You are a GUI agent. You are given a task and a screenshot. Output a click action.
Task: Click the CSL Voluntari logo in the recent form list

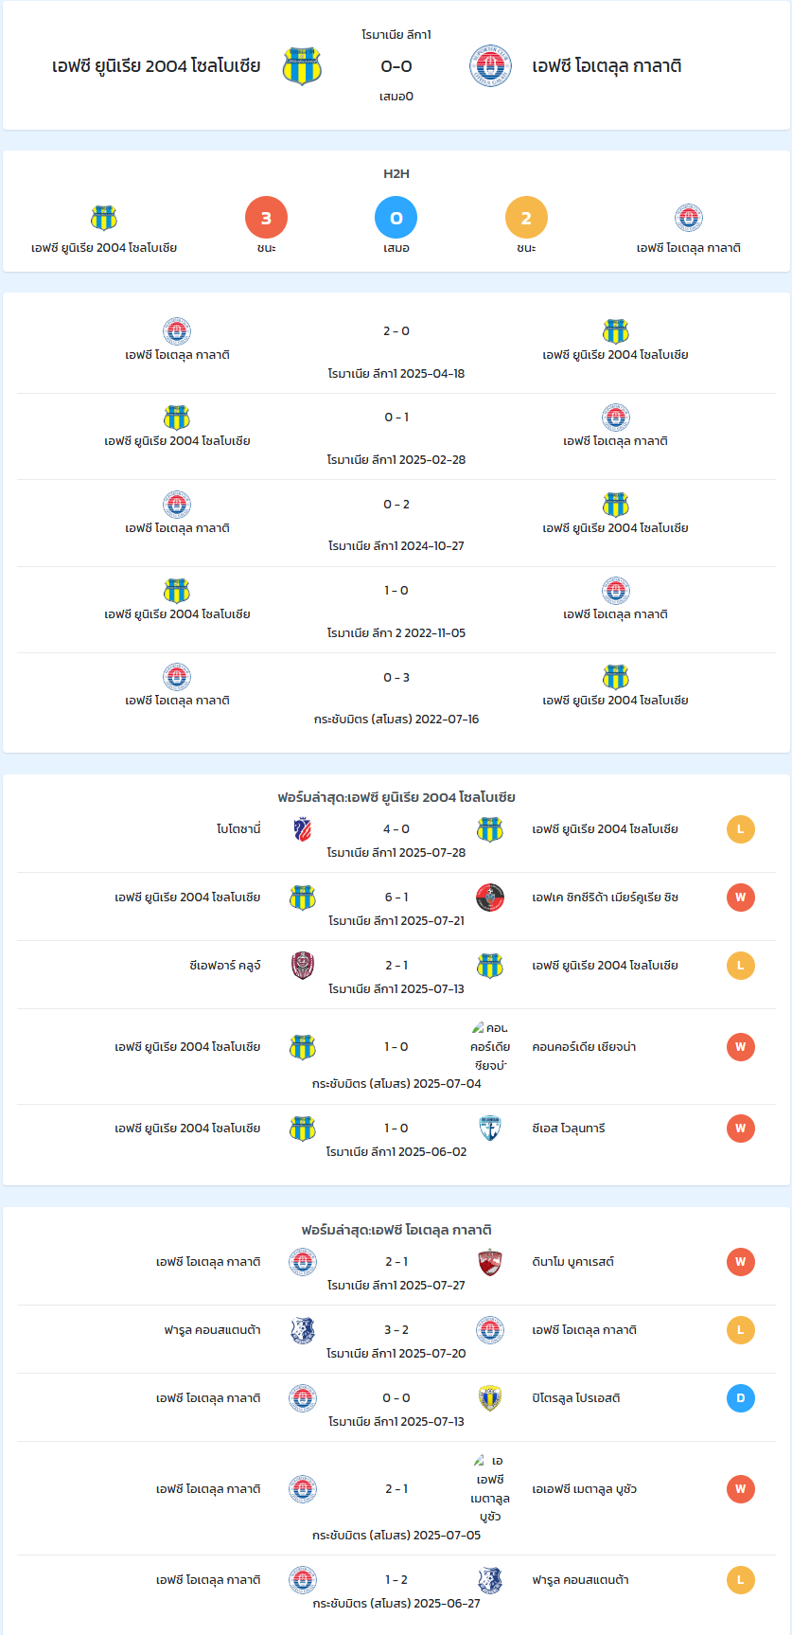click(x=490, y=1129)
